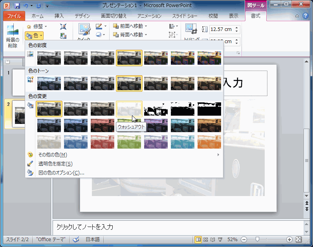
Task: Click 透明色を指定(S) menu item
Action: (124, 163)
